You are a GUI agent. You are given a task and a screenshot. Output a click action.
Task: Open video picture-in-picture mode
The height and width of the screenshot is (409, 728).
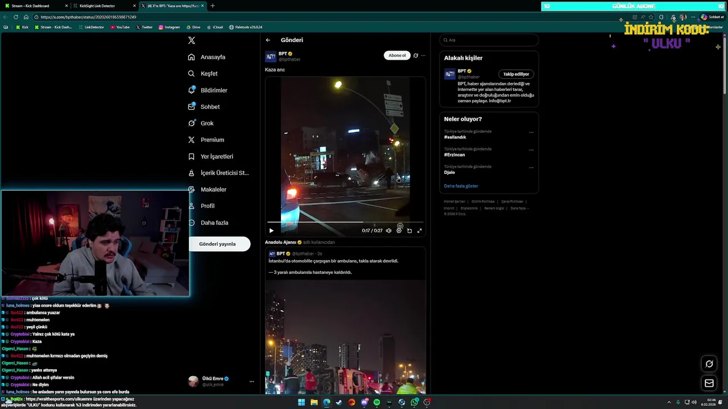[x=409, y=231]
